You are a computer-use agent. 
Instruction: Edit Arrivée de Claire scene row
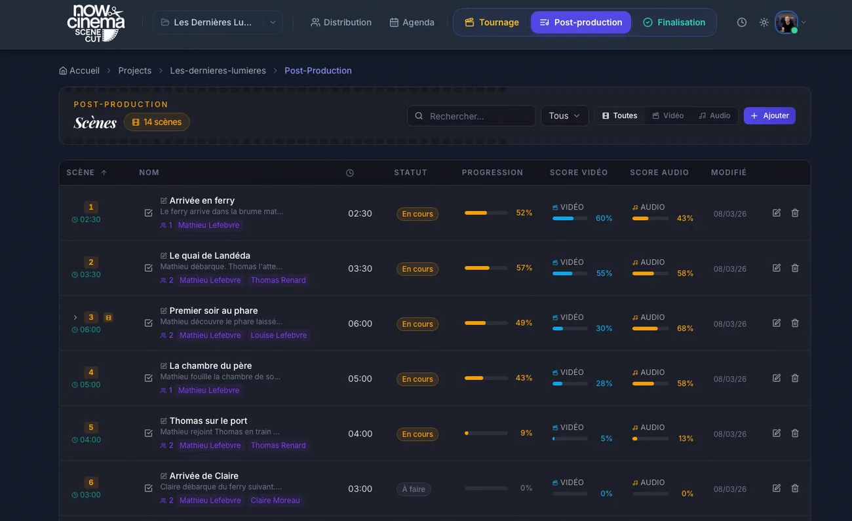[777, 488]
